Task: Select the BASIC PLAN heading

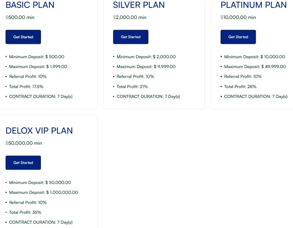Action: pyautogui.click(x=30, y=5)
